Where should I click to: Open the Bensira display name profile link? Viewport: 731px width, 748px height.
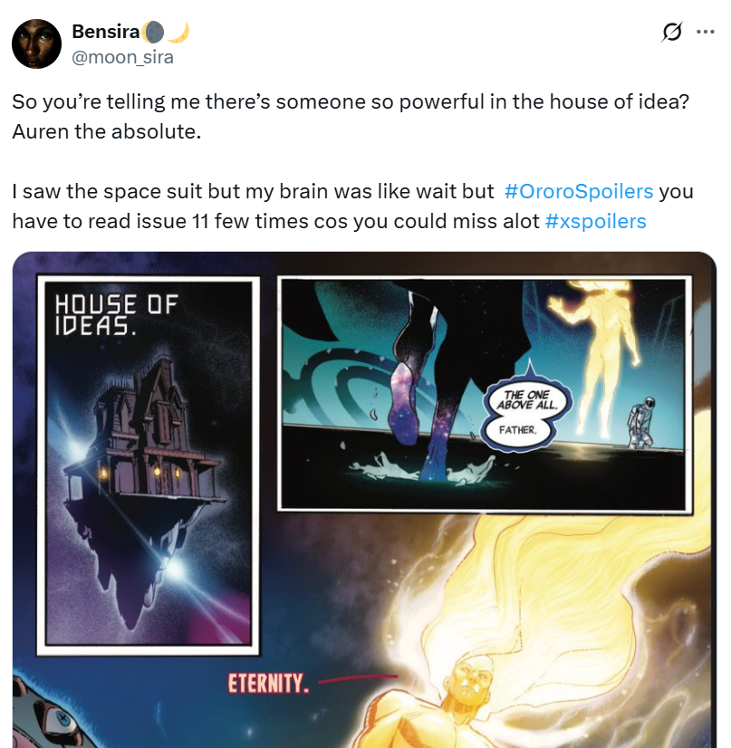(x=106, y=32)
